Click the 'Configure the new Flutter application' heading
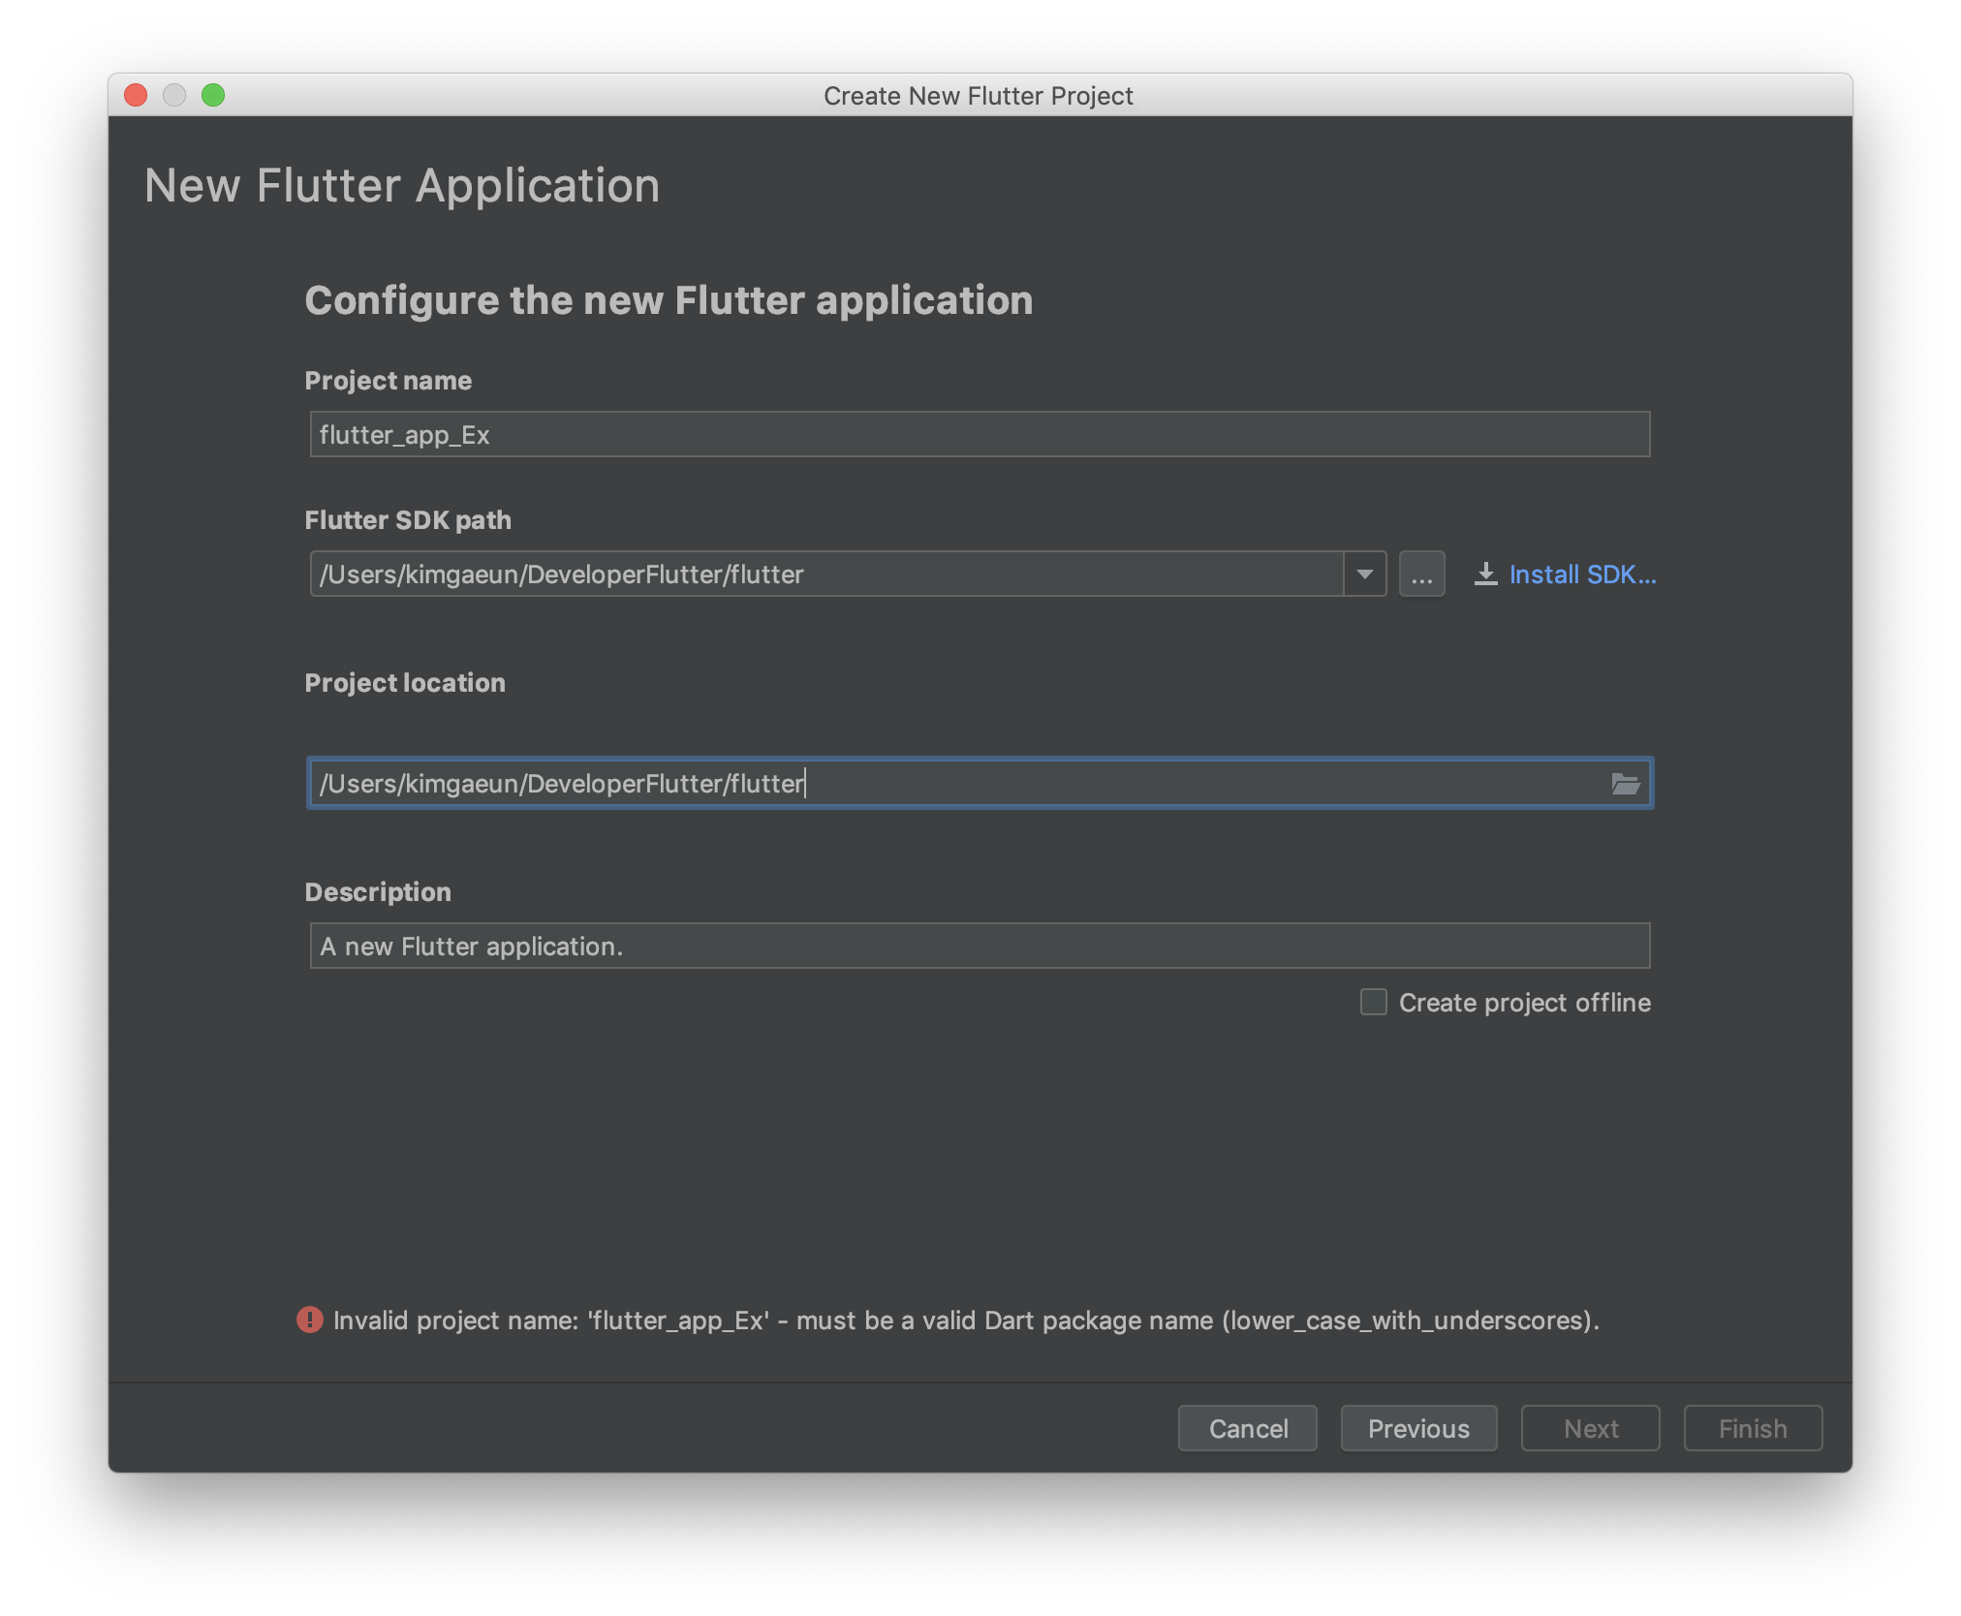1961x1616 pixels. tap(669, 300)
